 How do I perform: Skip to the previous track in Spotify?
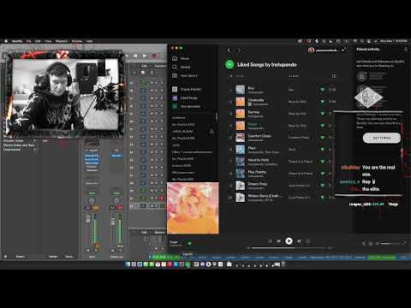[279, 241]
